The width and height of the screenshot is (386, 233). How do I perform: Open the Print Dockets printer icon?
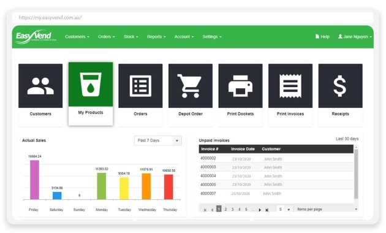coord(240,86)
